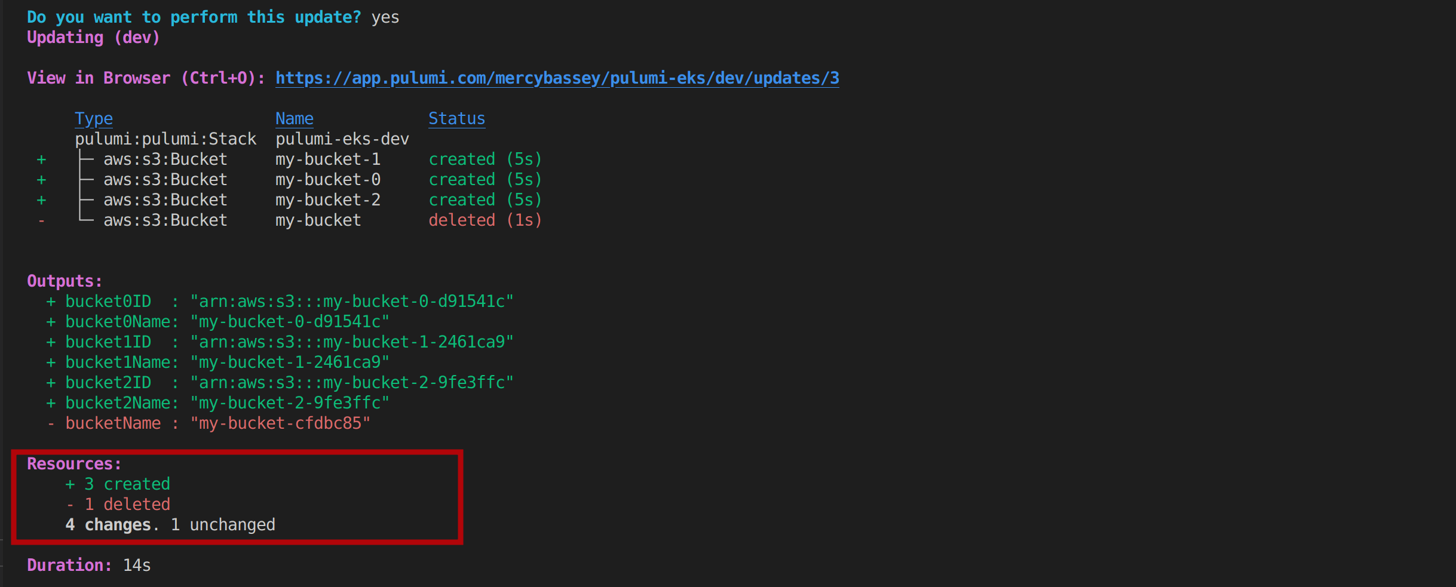Viewport: 1456px width, 587px height.
Task: Select the my-bucket-2 resource name
Action: [327, 200]
